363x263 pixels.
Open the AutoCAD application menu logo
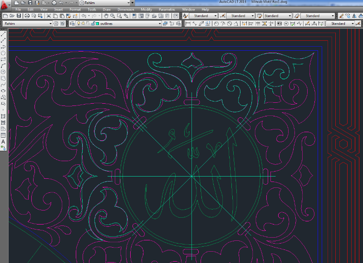pos(5,5)
